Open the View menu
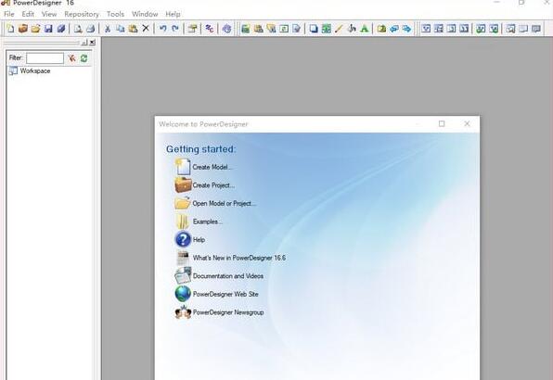Screen dimensions: 553x380 coord(49,14)
